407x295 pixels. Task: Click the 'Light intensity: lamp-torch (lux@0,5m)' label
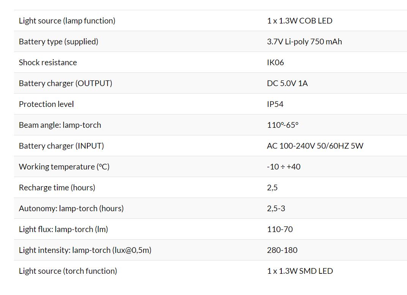point(85,250)
